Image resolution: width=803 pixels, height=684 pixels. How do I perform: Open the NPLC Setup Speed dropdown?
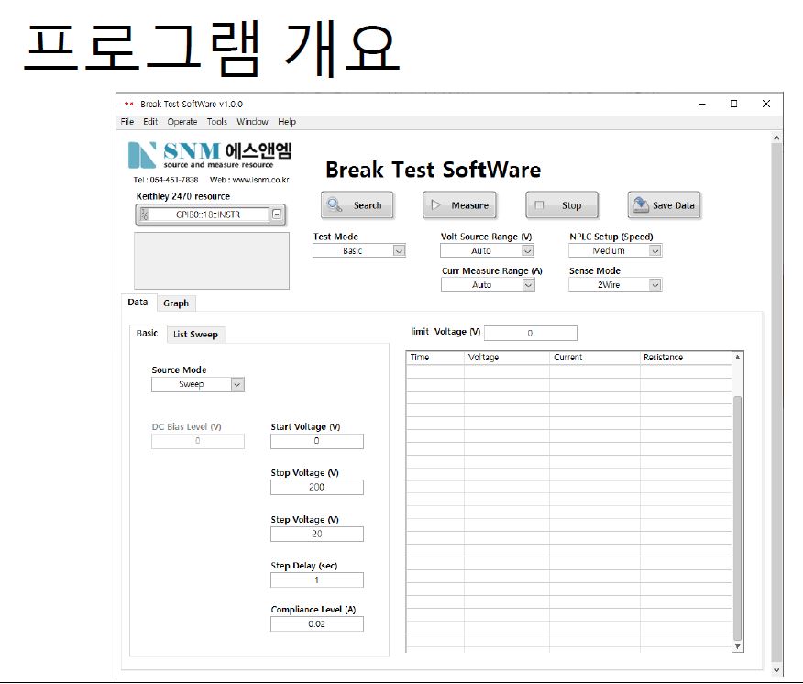tap(654, 250)
